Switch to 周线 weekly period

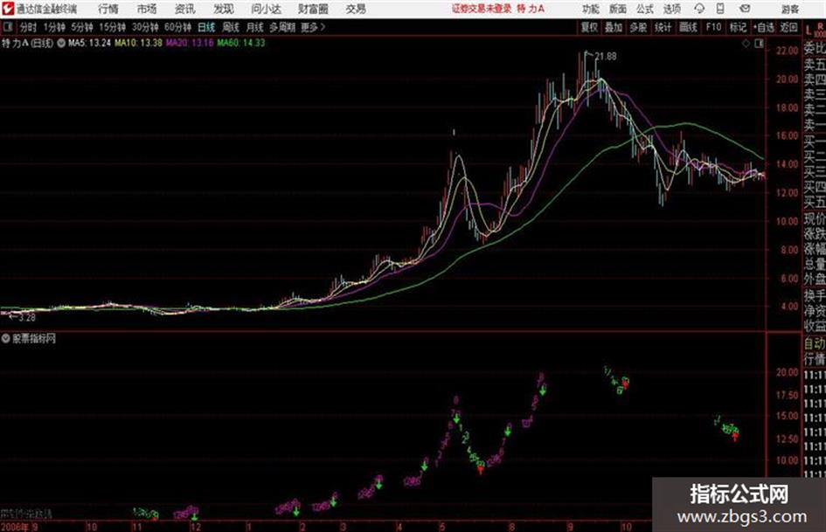tap(231, 27)
